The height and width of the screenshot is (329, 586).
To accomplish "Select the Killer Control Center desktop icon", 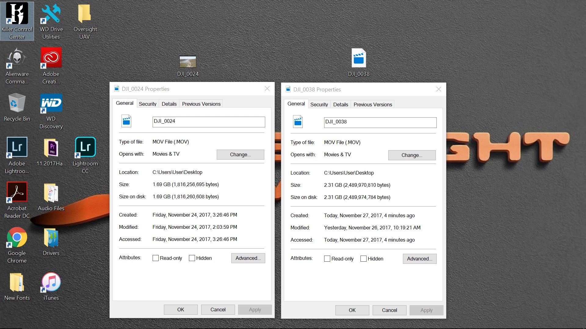I will coord(17,14).
